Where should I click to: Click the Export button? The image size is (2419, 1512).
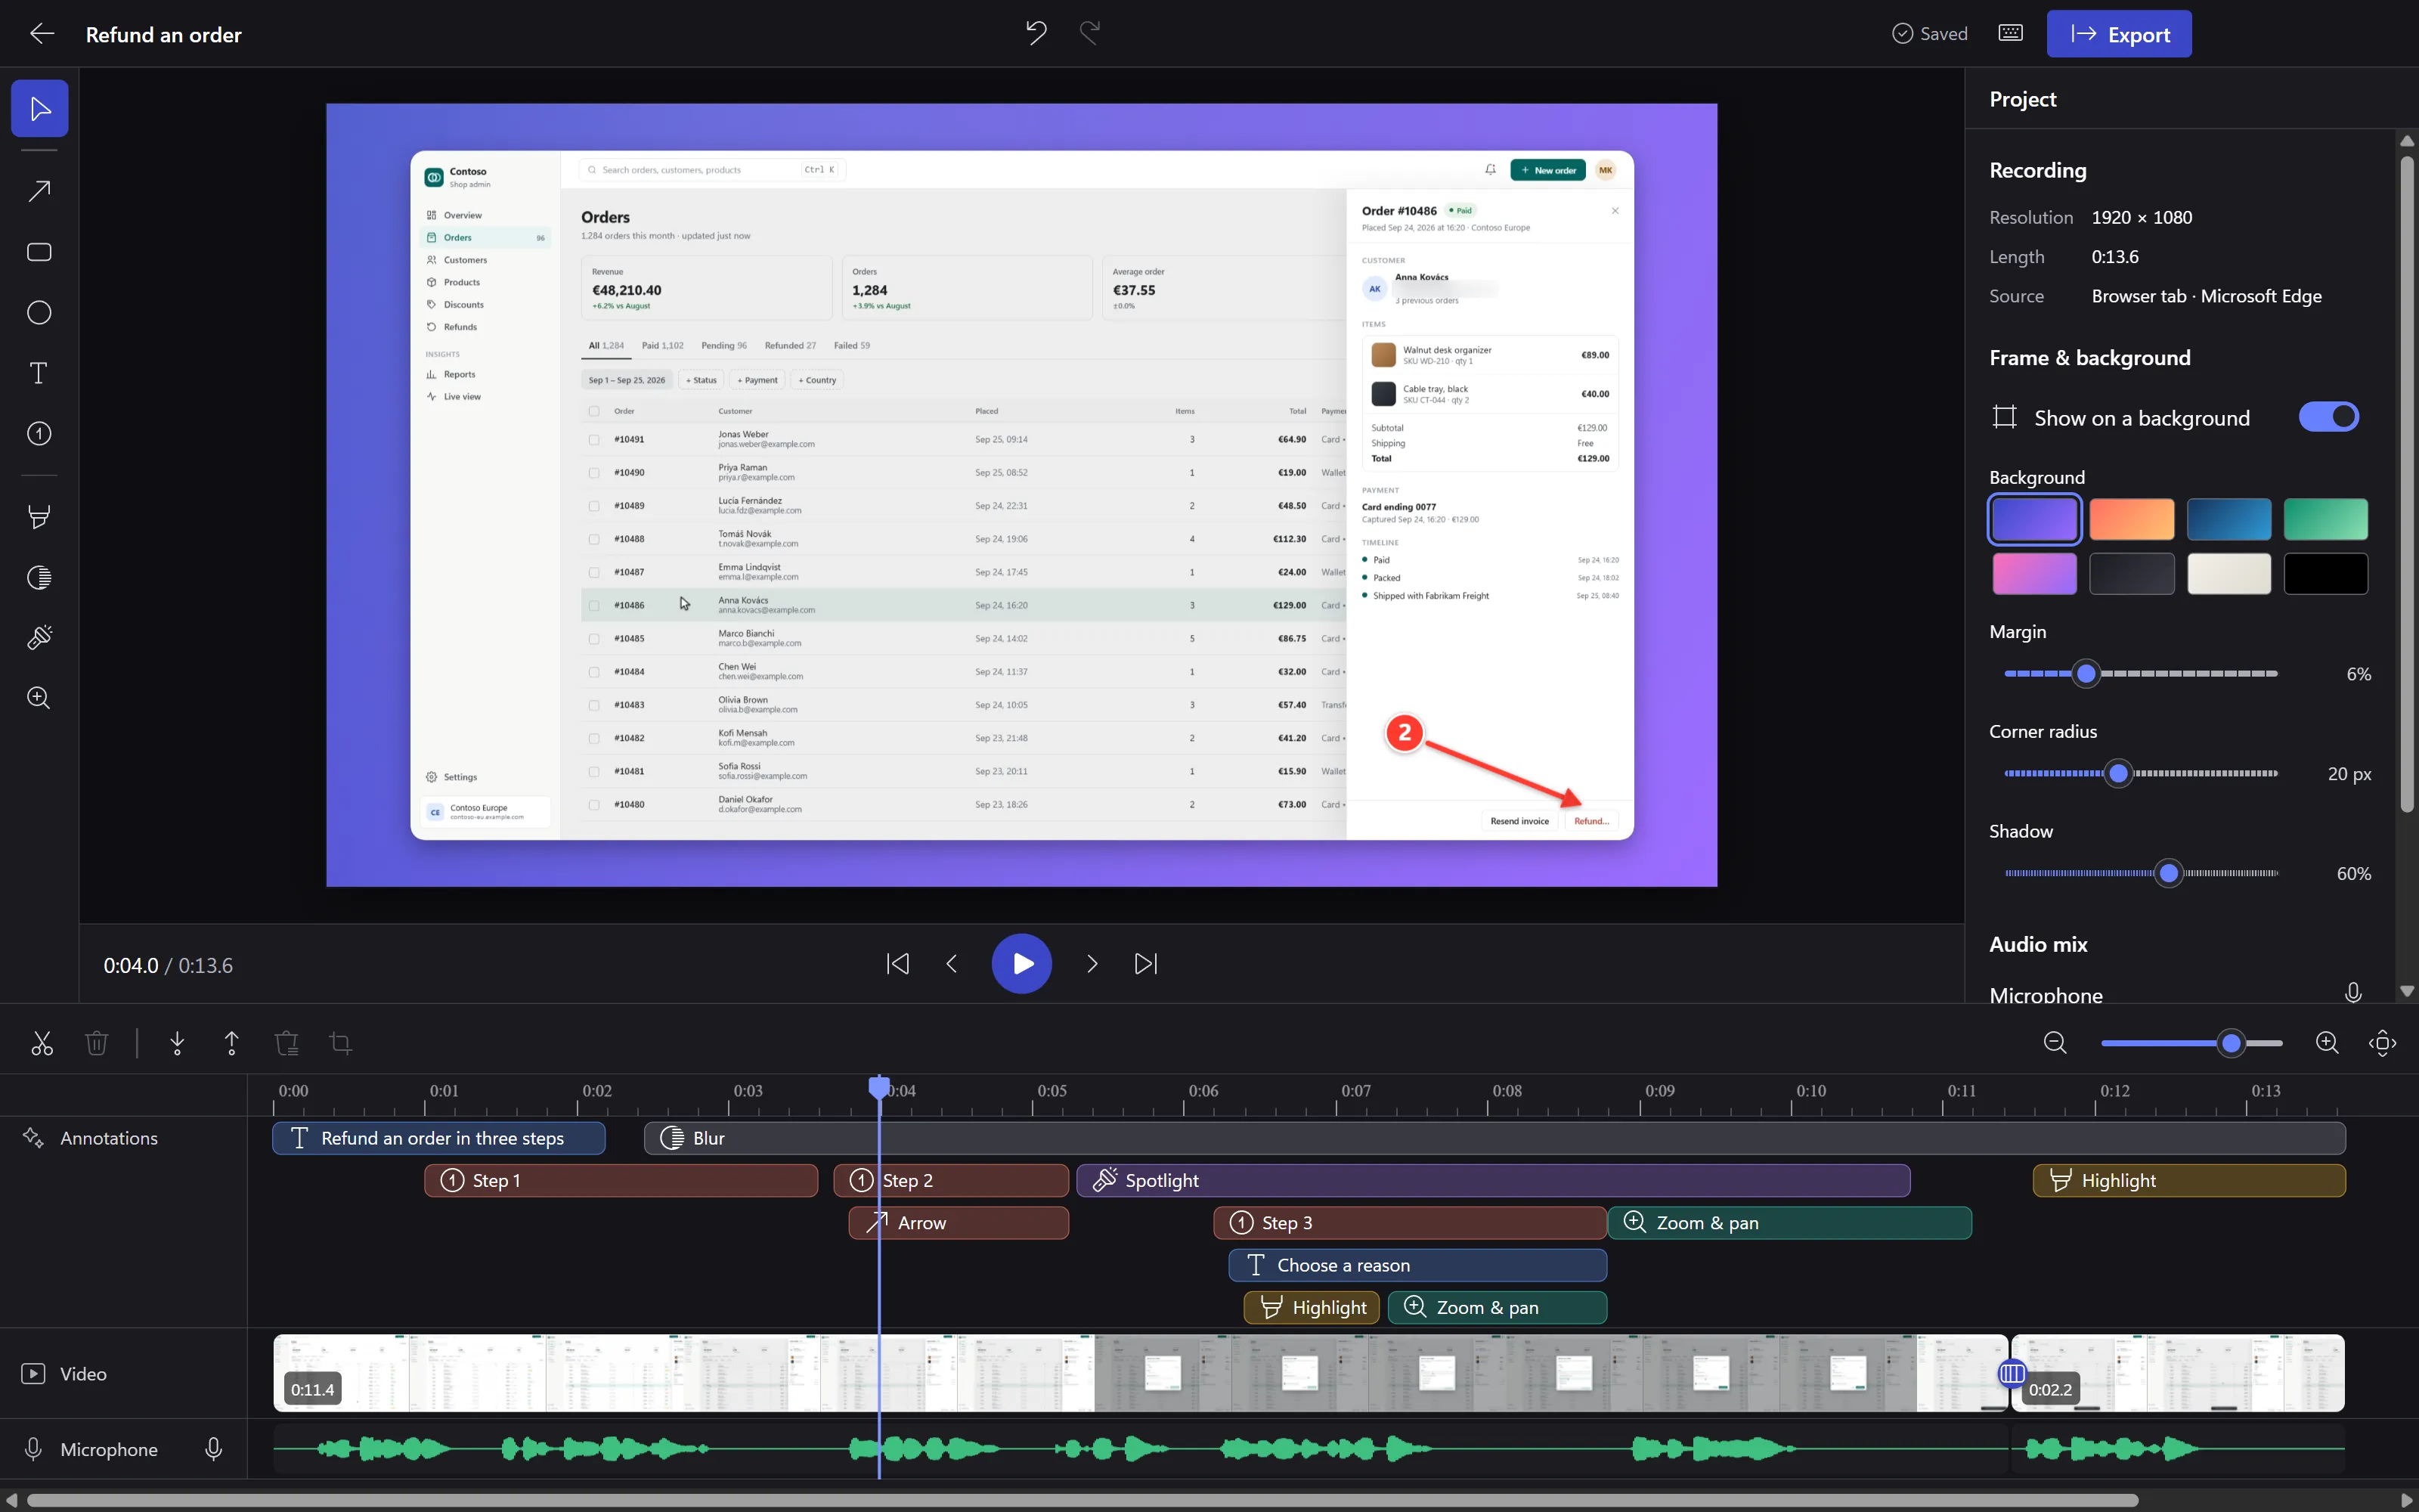2119,34
